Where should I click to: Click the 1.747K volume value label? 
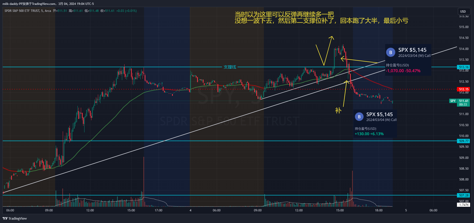tap(464, 205)
